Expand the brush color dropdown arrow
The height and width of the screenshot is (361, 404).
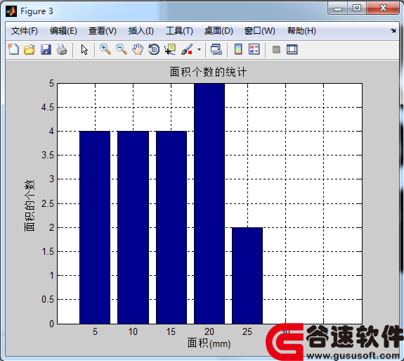pyautogui.click(x=199, y=49)
